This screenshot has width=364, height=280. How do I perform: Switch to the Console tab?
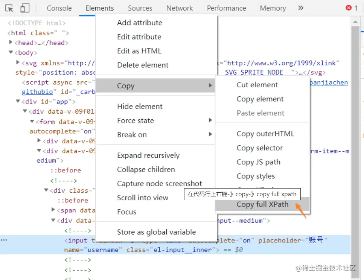(59, 8)
